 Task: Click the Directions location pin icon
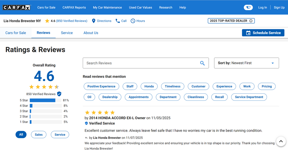tap(94, 21)
